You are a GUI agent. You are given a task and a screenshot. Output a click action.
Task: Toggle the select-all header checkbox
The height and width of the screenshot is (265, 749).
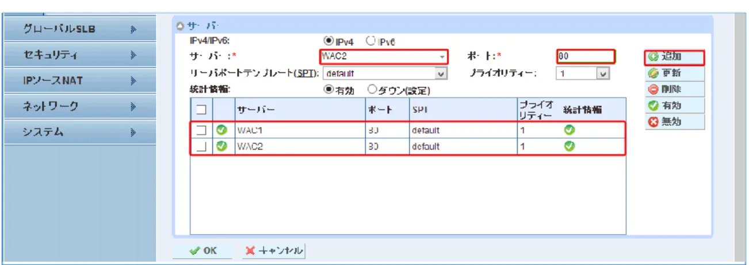coord(201,110)
